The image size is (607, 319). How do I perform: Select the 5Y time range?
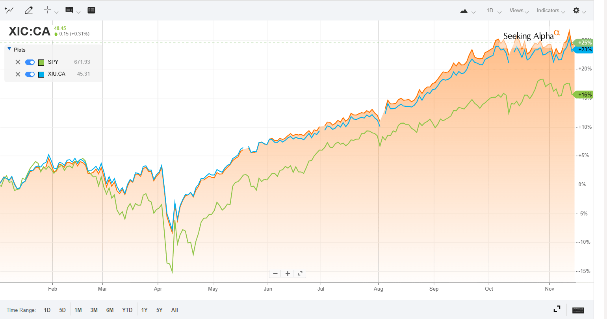[x=159, y=310]
